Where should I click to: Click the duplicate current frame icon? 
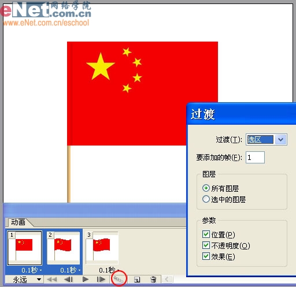(137, 279)
